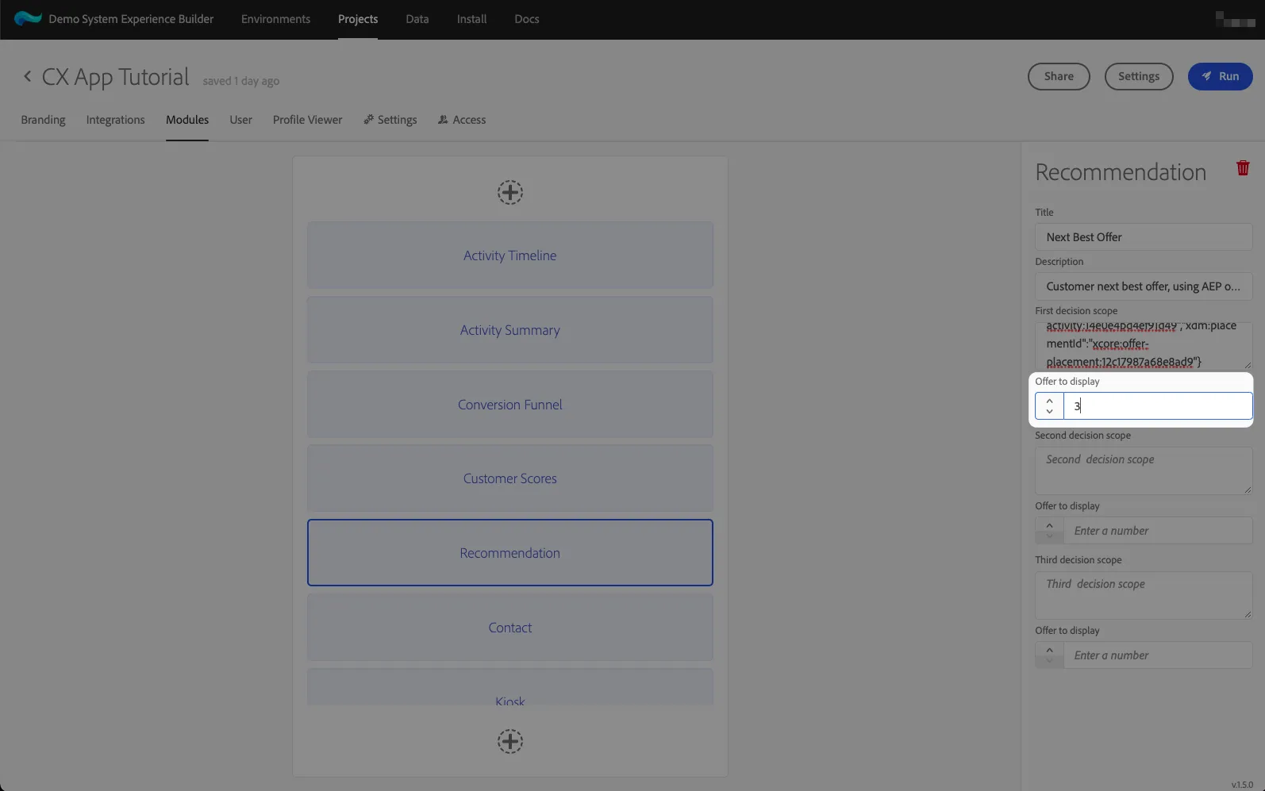Image resolution: width=1265 pixels, height=791 pixels.
Task: Switch to the Settings tab with wrench icon
Action: pos(390,120)
